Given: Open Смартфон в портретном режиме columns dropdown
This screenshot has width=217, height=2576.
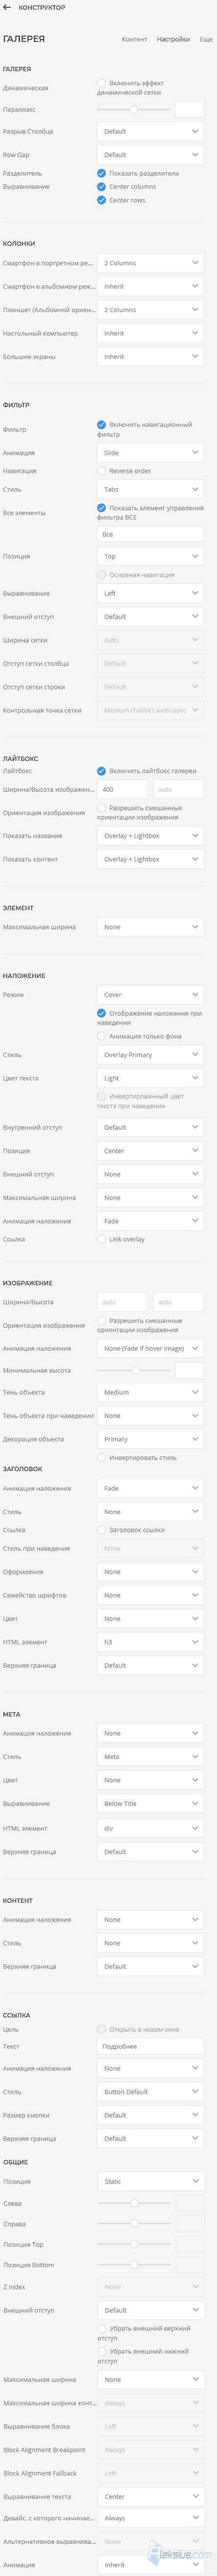Looking at the screenshot, I should [x=150, y=263].
